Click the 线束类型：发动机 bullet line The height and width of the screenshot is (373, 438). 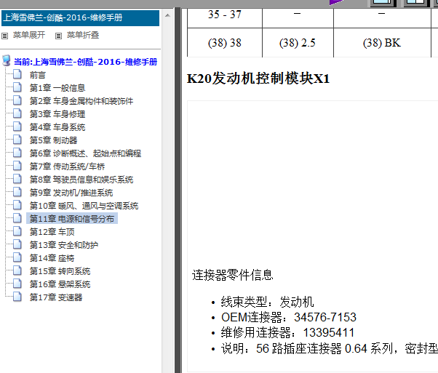coord(267,302)
